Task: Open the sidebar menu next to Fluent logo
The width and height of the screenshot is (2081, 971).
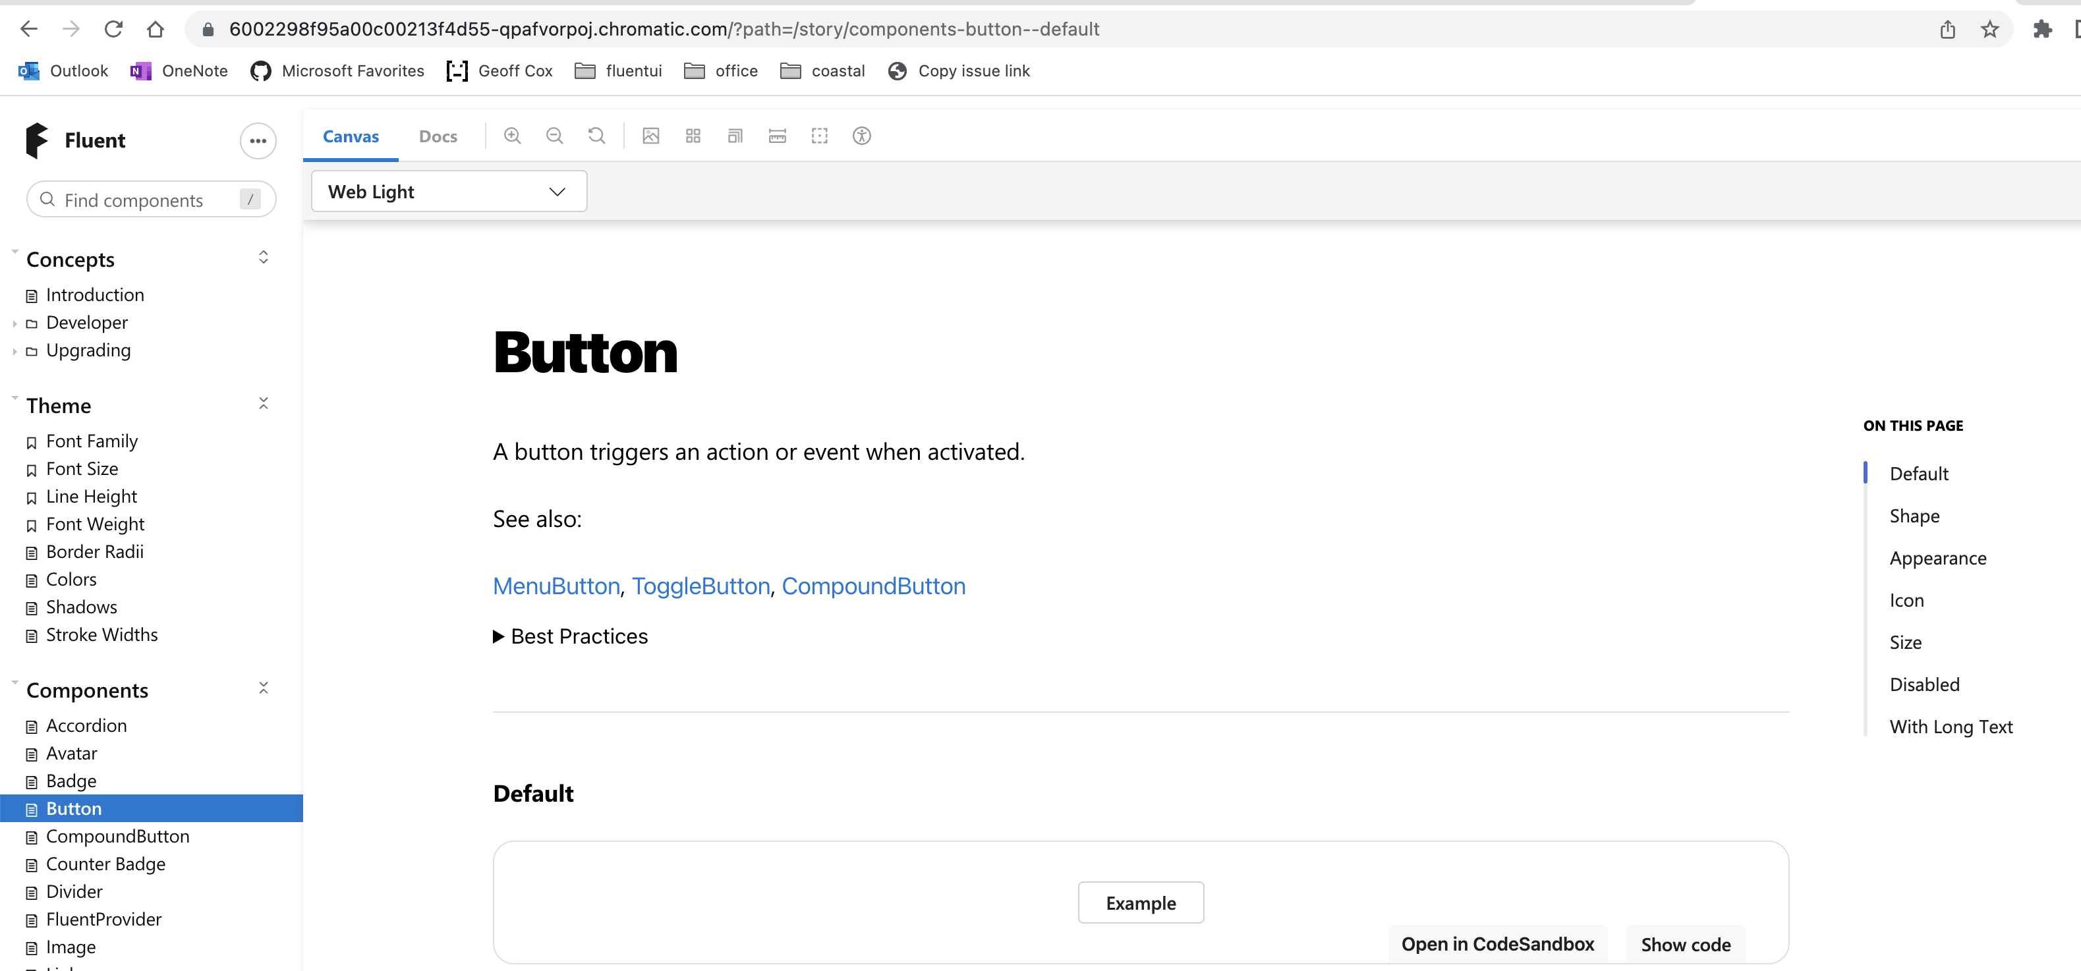Action: pos(258,140)
